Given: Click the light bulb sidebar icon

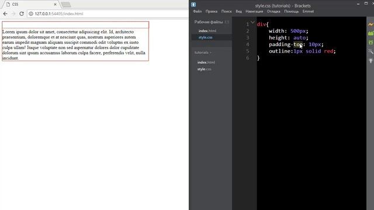Looking at the screenshot, I should [x=370, y=60].
